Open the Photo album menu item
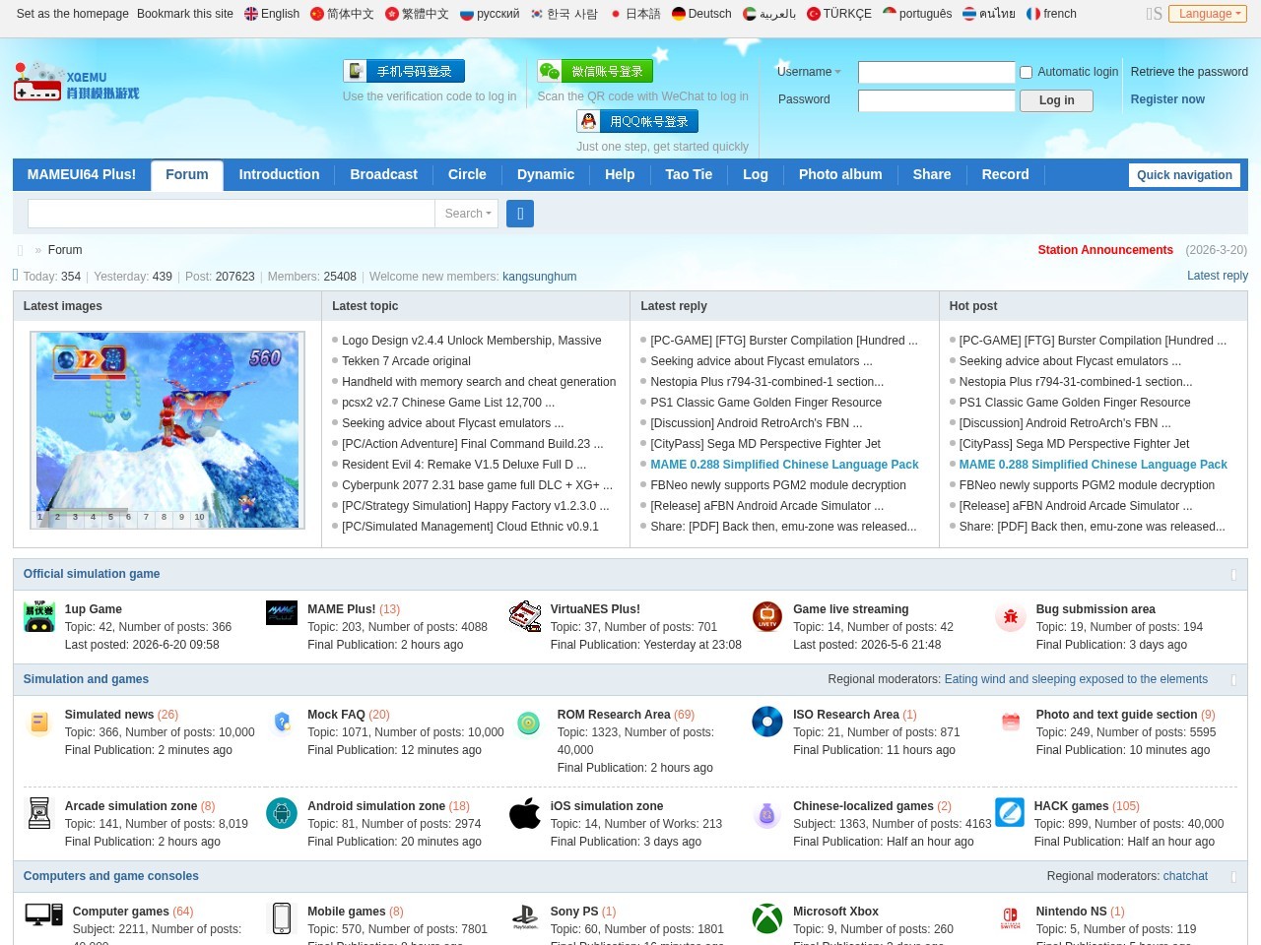1261x945 pixels. (x=840, y=174)
